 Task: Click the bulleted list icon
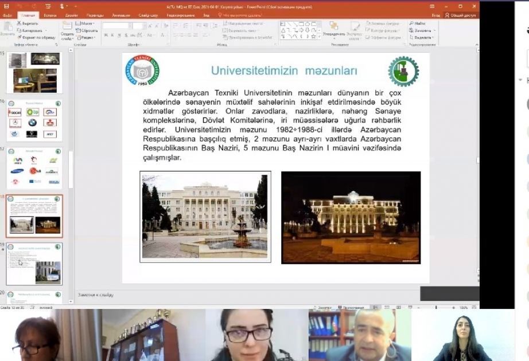pos(176,26)
